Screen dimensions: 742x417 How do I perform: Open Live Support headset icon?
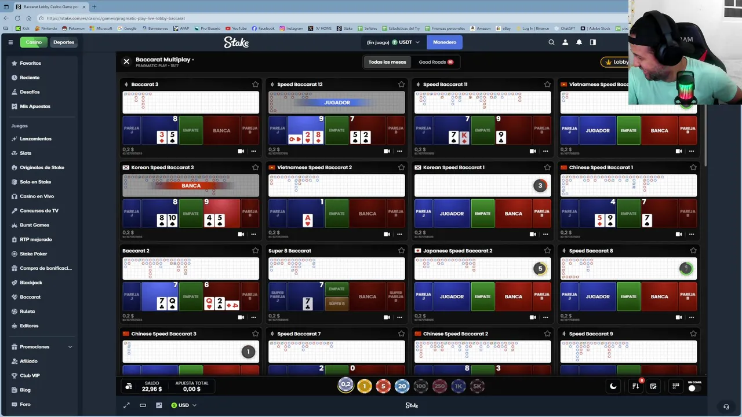(x=726, y=406)
